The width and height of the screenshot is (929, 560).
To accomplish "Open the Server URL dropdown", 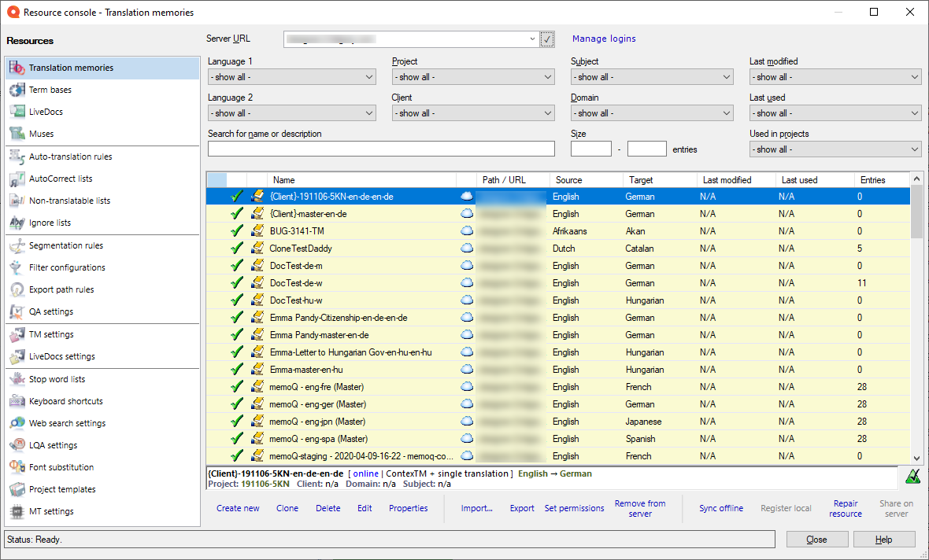I will [531, 39].
